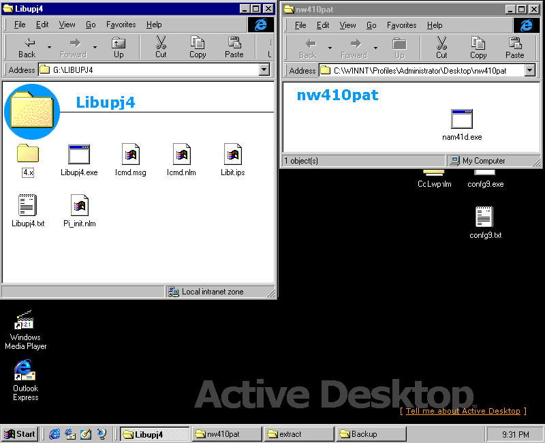Launch Internet Explorer from Quick Launch
Viewport: 545px width, 443px height.
[54, 434]
